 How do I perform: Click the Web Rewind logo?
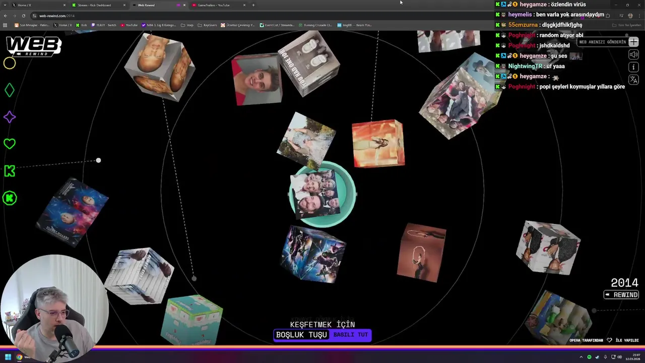[34, 46]
